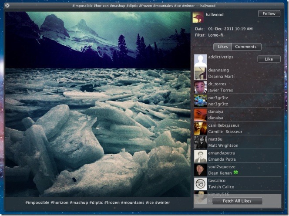Click nor3gr3tz user avatar
Screen dimensions: 289x216
200,101
